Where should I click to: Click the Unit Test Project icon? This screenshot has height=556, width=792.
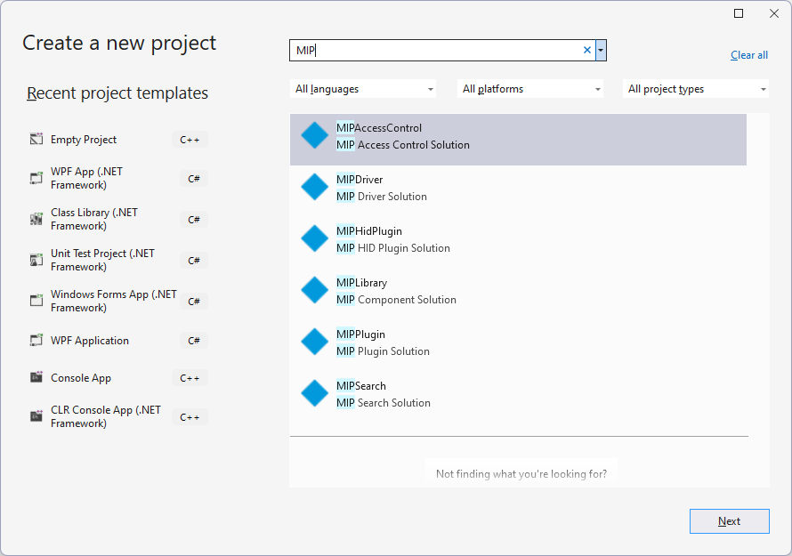point(36,260)
